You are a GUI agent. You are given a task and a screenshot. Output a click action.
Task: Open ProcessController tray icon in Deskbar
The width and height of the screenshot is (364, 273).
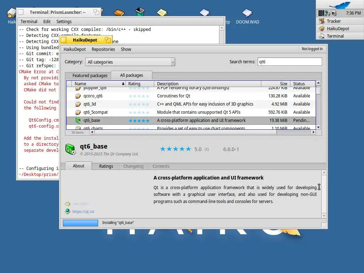pyautogui.click(x=321, y=13)
